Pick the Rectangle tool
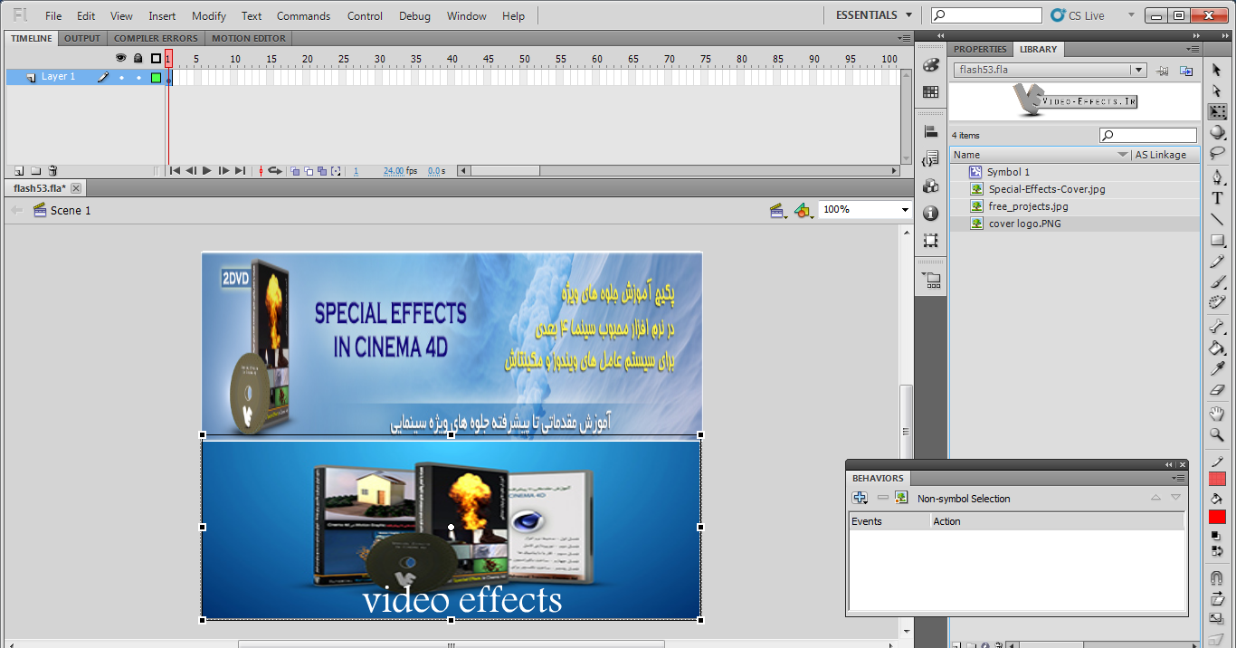This screenshot has width=1236, height=648. click(1217, 241)
